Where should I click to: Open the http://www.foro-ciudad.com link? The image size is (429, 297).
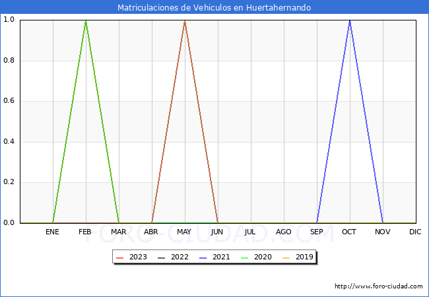coord(379,286)
